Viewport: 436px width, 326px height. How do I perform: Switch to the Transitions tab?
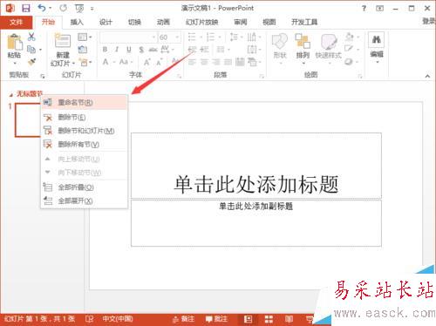[x=134, y=22]
